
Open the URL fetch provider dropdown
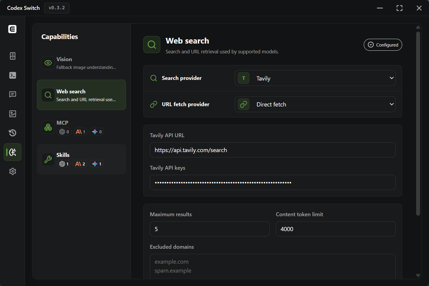coord(315,104)
